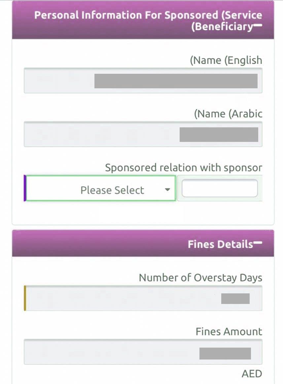Click the small box beside the relation dropdown
The height and width of the screenshot is (384, 283).
point(220,188)
